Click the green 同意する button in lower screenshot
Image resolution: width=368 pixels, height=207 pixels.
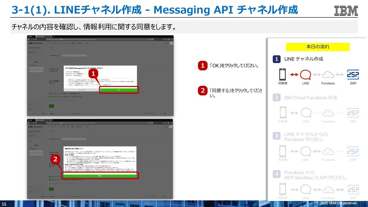[100, 176]
